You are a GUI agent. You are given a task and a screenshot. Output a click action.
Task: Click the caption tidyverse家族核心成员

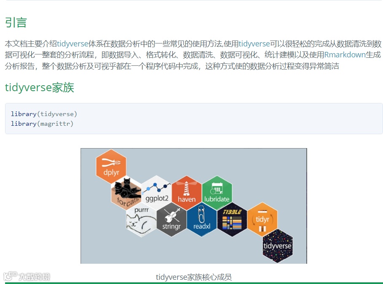coord(194,277)
